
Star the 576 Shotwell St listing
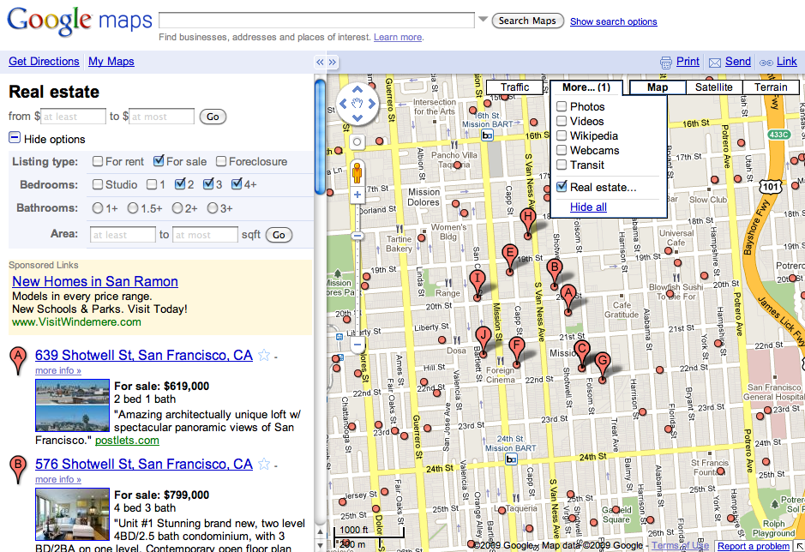(x=264, y=465)
